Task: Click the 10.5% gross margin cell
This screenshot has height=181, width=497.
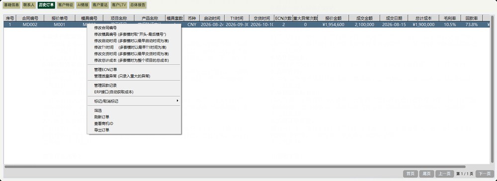Action: click(x=450, y=24)
